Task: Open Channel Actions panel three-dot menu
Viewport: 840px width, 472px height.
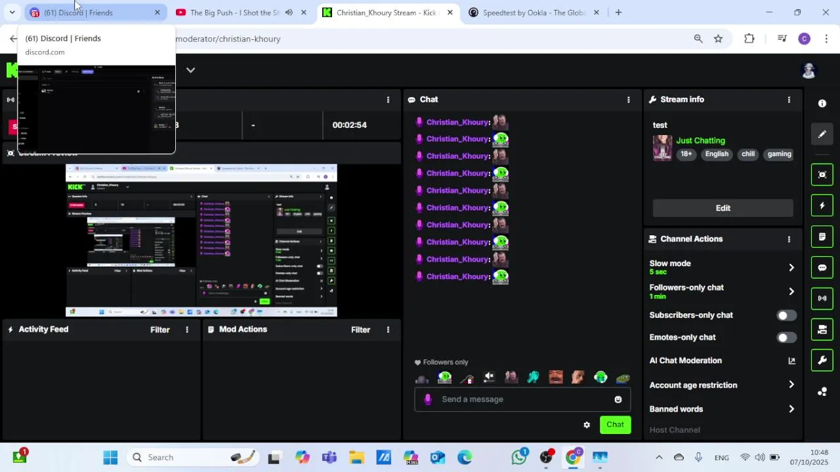Action: point(789,239)
